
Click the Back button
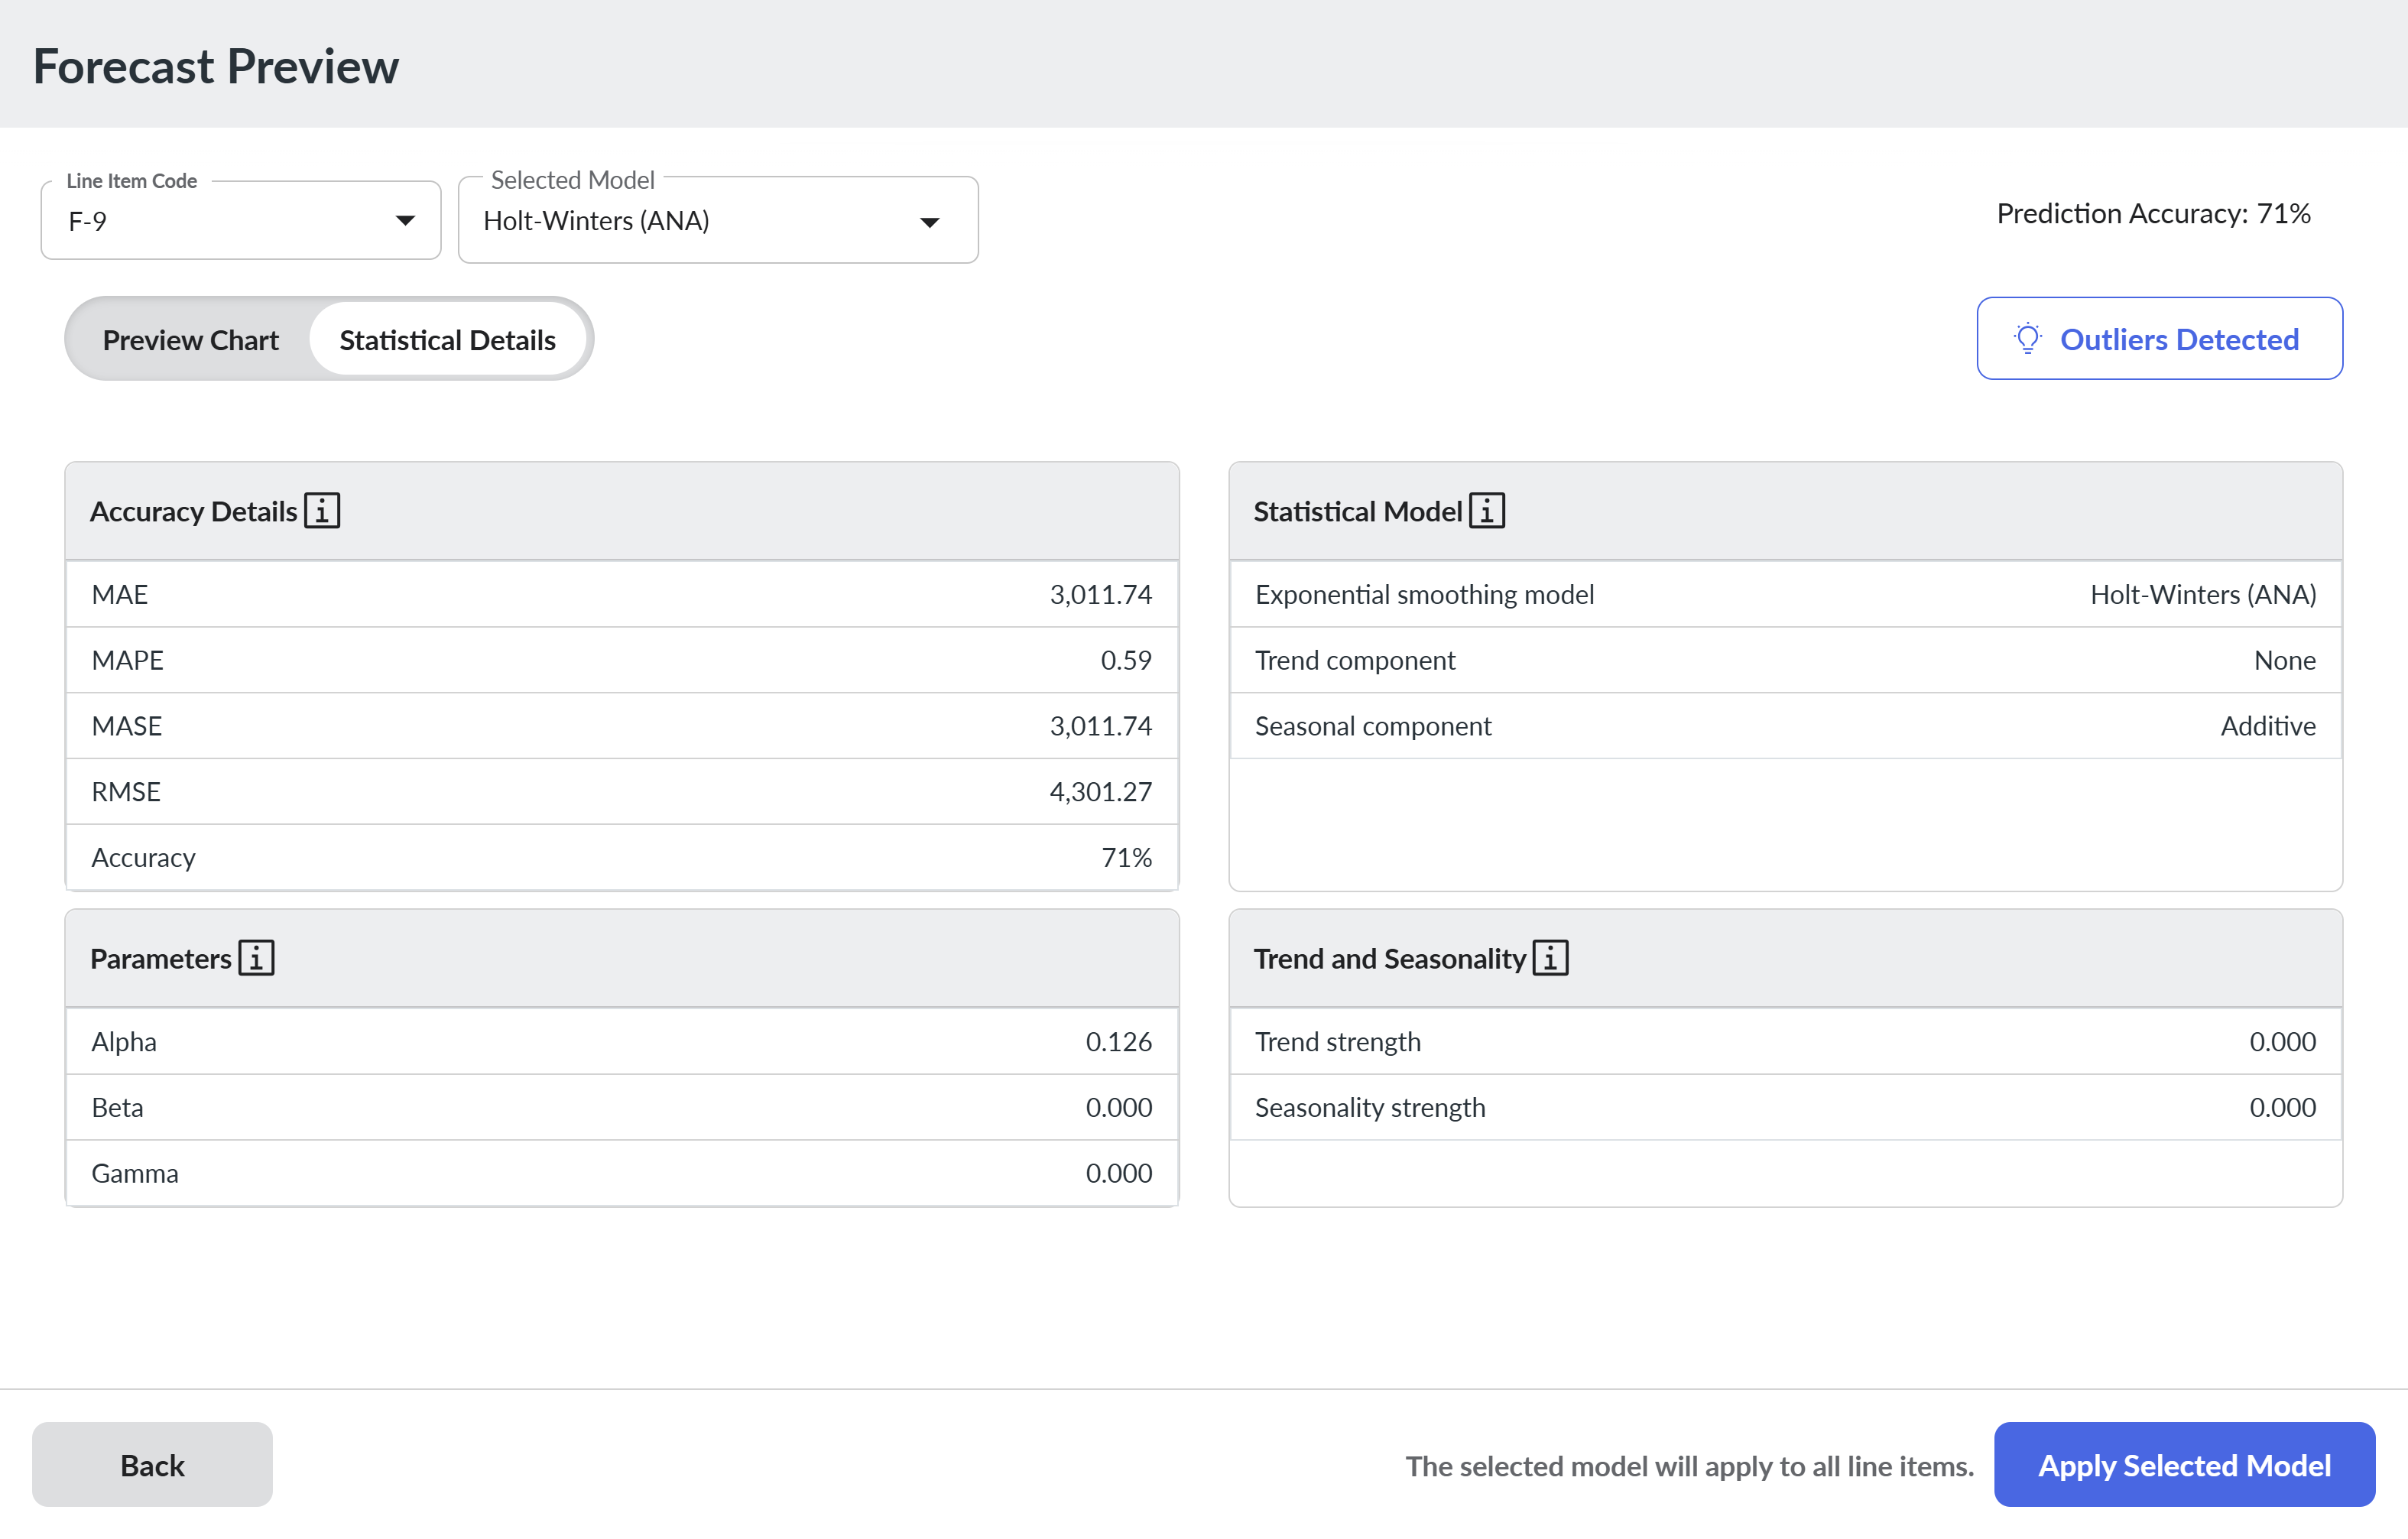pyautogui.click(x=152, y=1464)
